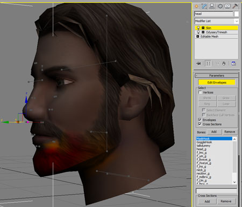Click the Bones Add button

point(215,132)
